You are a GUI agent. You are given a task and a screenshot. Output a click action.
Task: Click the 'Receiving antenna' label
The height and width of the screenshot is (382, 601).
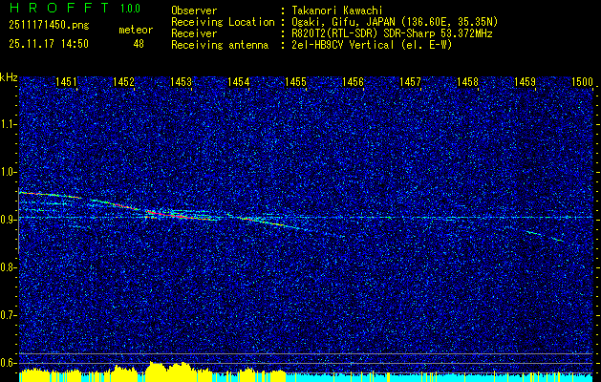220,45
